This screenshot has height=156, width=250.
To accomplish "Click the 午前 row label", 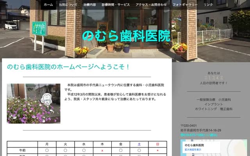I will (22, 150).
